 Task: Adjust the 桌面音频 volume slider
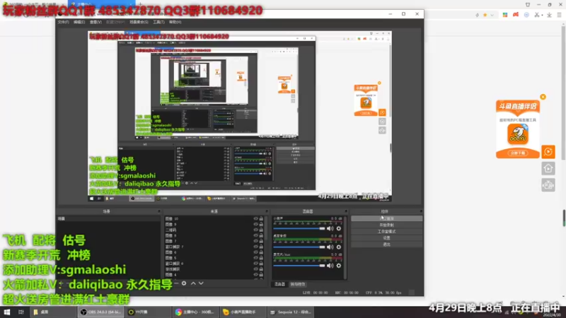click(x=299, y=247)
